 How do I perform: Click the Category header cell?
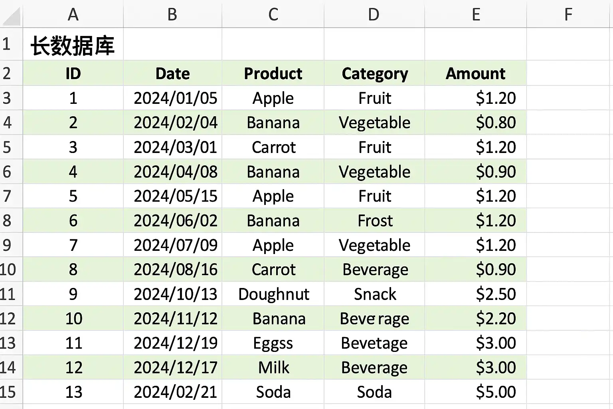coord(374,73)
